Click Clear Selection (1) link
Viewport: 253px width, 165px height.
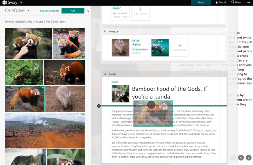[49, 11]
